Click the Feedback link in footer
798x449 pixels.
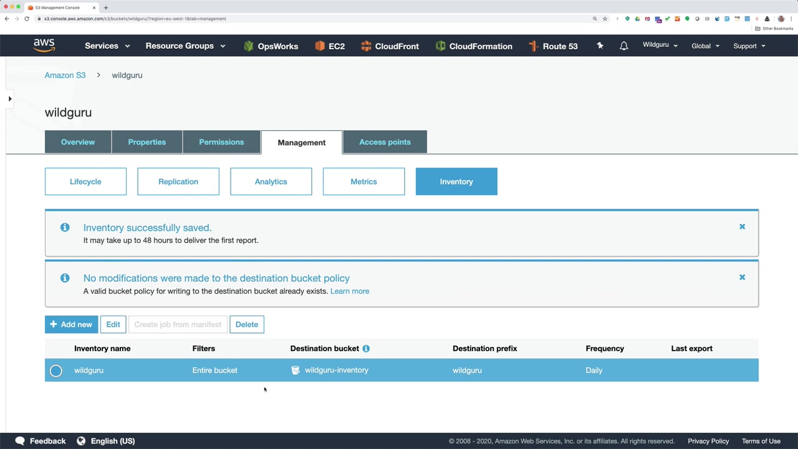(x=47, y=441)
